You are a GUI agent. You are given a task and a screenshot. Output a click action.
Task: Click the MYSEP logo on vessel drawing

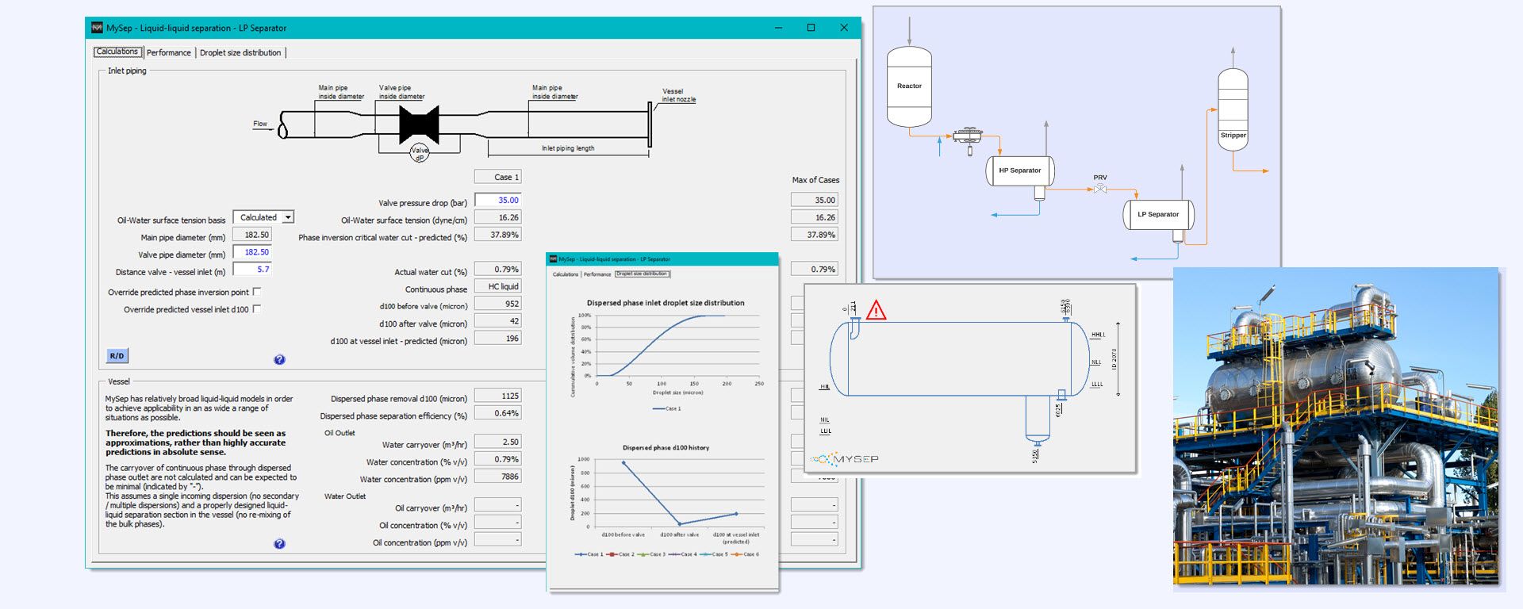(845, 458)
